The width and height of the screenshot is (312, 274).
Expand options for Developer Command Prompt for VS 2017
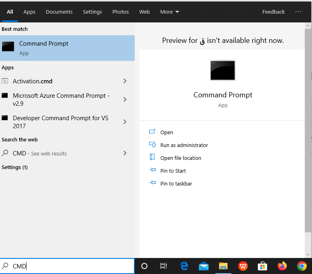coord(125,122)
